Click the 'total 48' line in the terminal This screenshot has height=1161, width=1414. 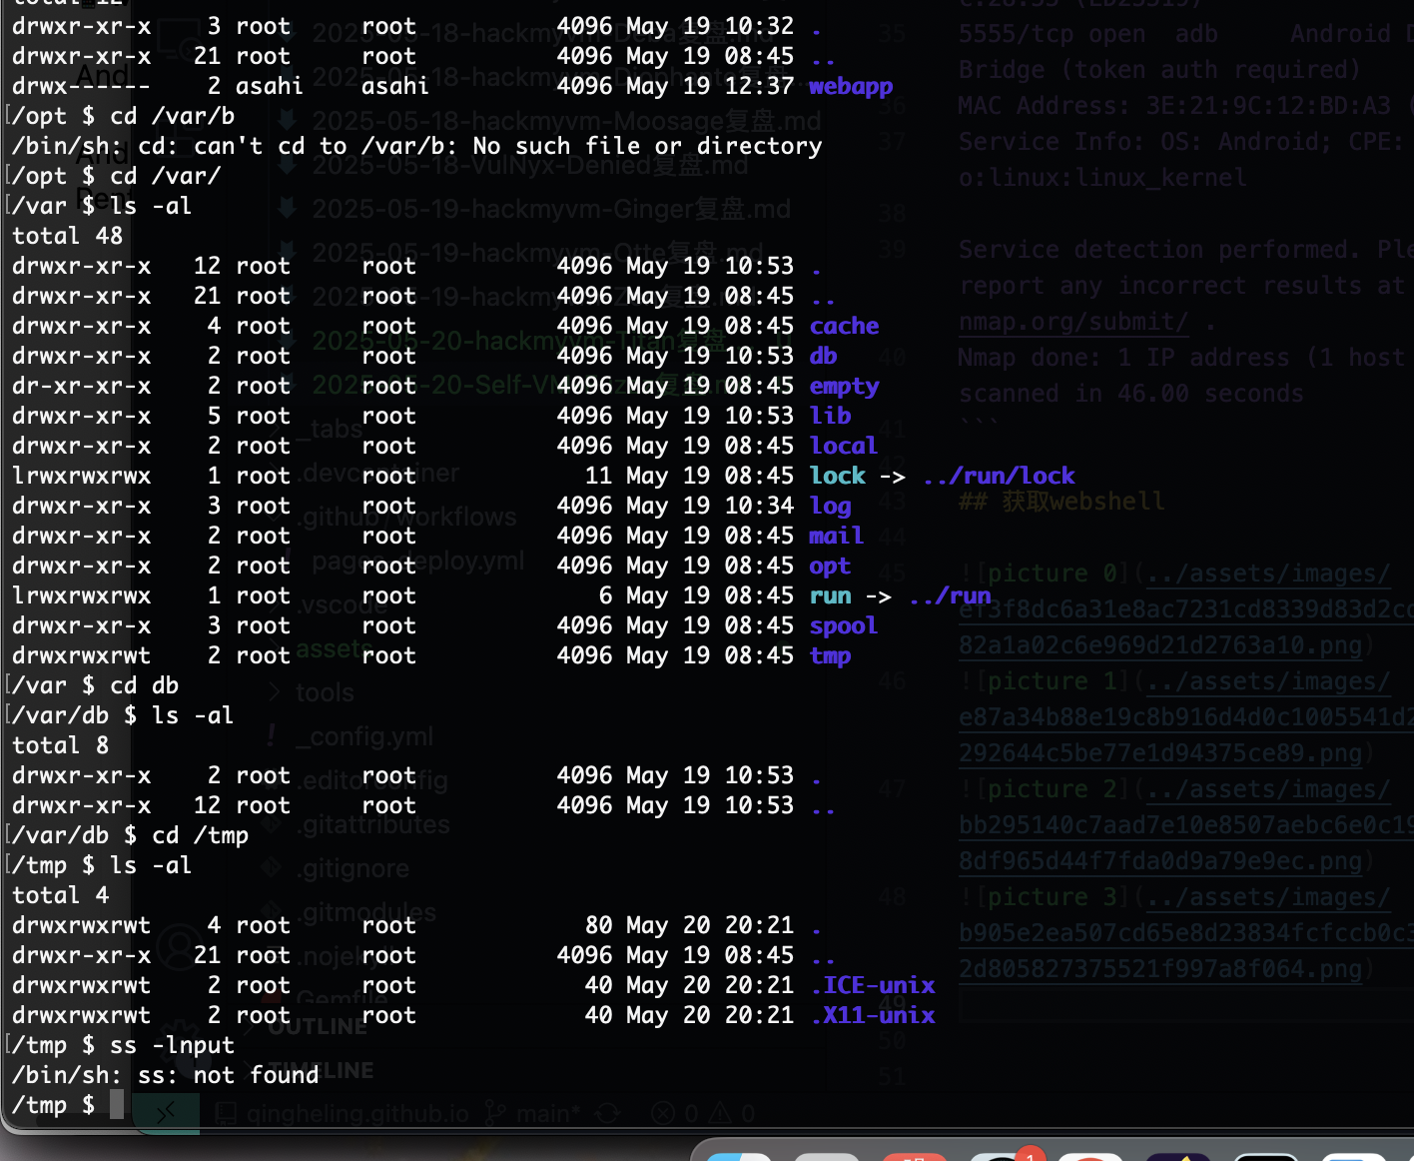pos(67,236)
